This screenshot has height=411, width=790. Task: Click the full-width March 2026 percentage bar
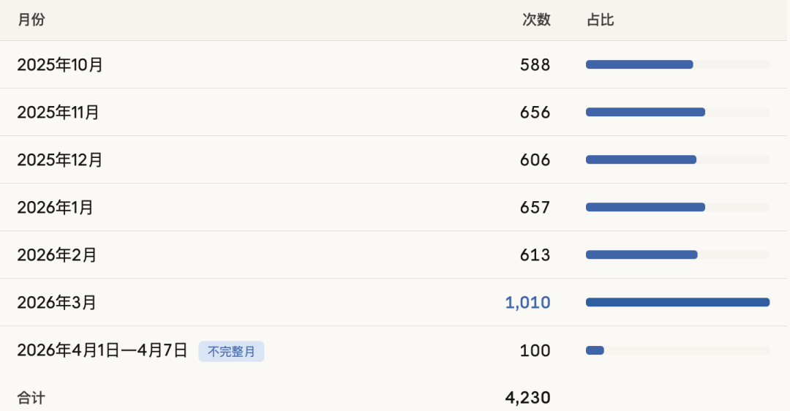tap(677, 302)
